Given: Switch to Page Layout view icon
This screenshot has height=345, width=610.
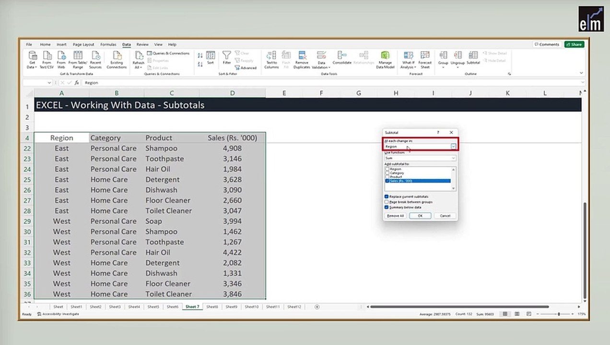Looking at the screenshot, I should pos(516,314).
